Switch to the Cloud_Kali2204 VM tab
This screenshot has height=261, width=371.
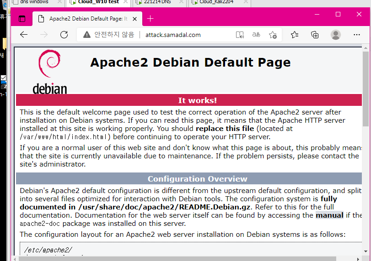pyautogui.click(x=216, y=2)
